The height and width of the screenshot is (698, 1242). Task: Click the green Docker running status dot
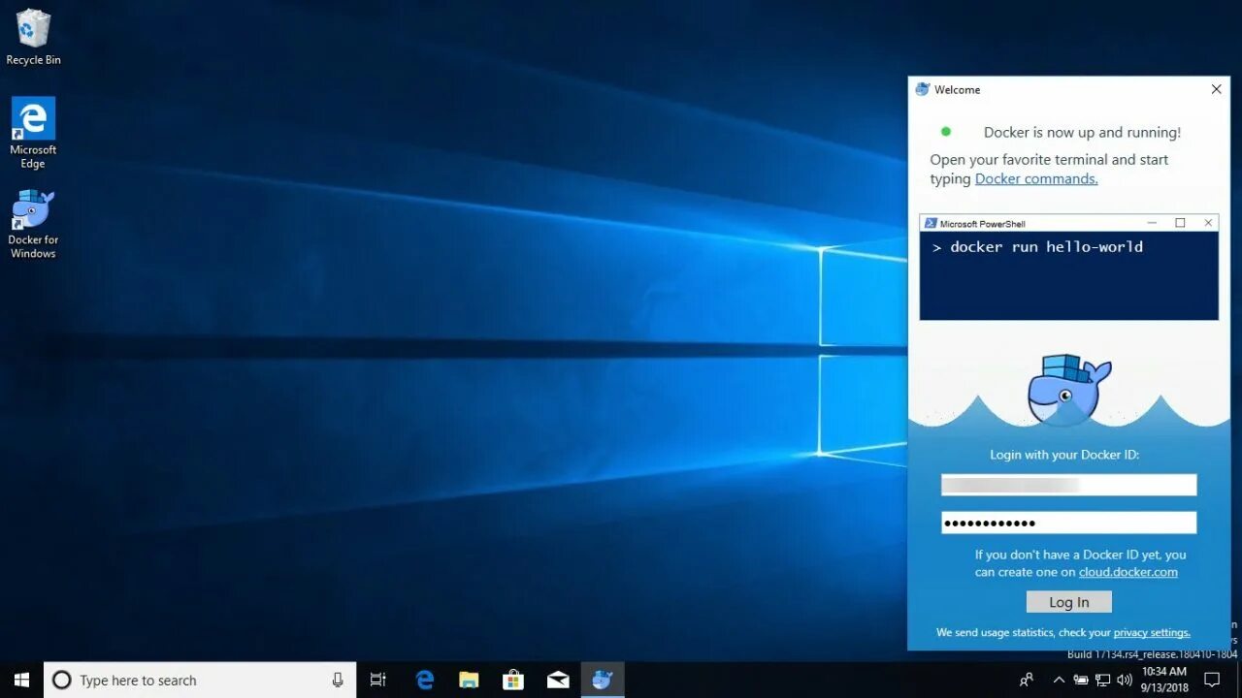946,132
